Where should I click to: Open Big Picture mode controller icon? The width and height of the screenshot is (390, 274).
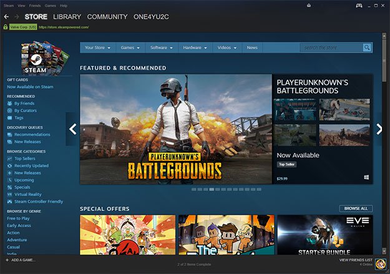359,6
